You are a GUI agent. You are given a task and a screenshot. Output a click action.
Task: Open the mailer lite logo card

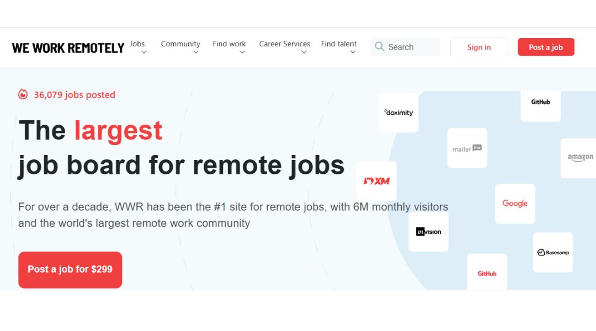click(467, 148)
